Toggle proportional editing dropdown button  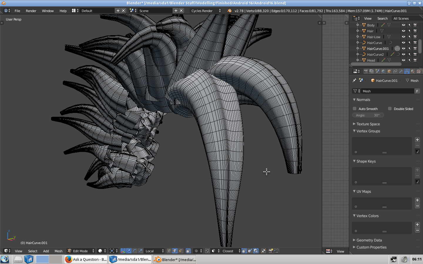(198, 251)
